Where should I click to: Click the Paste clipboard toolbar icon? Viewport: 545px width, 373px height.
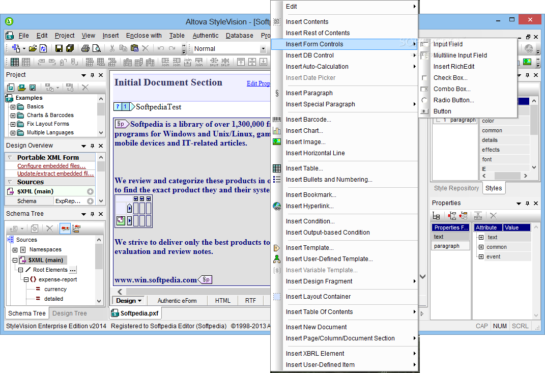click(134, 48)
